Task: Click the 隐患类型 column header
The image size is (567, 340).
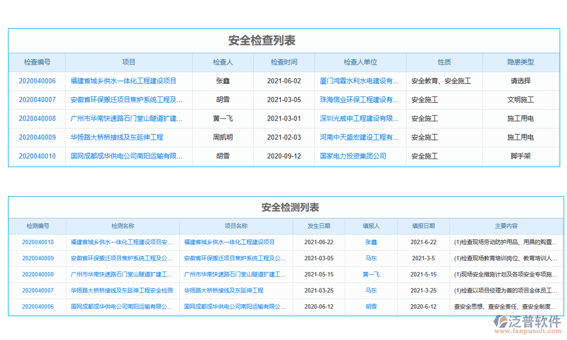Action: coord(521,62)
